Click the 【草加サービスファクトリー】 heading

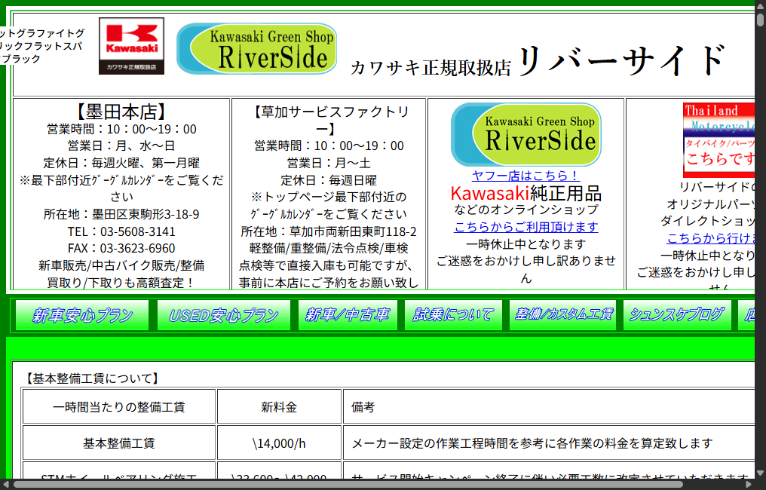328,120
